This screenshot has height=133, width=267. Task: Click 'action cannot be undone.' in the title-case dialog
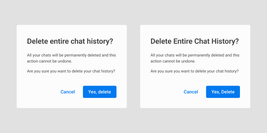tap(173, 61)
